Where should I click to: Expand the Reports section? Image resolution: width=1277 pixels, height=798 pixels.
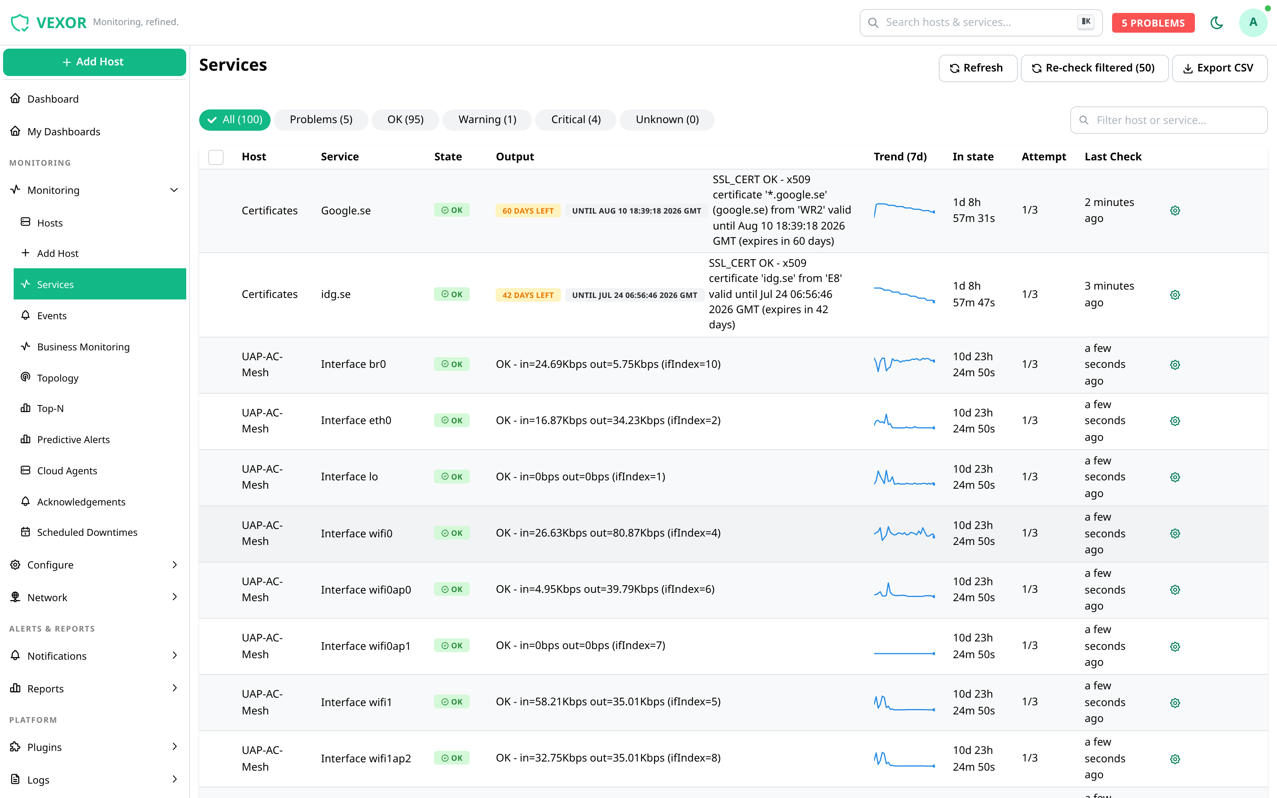point(95,688)
